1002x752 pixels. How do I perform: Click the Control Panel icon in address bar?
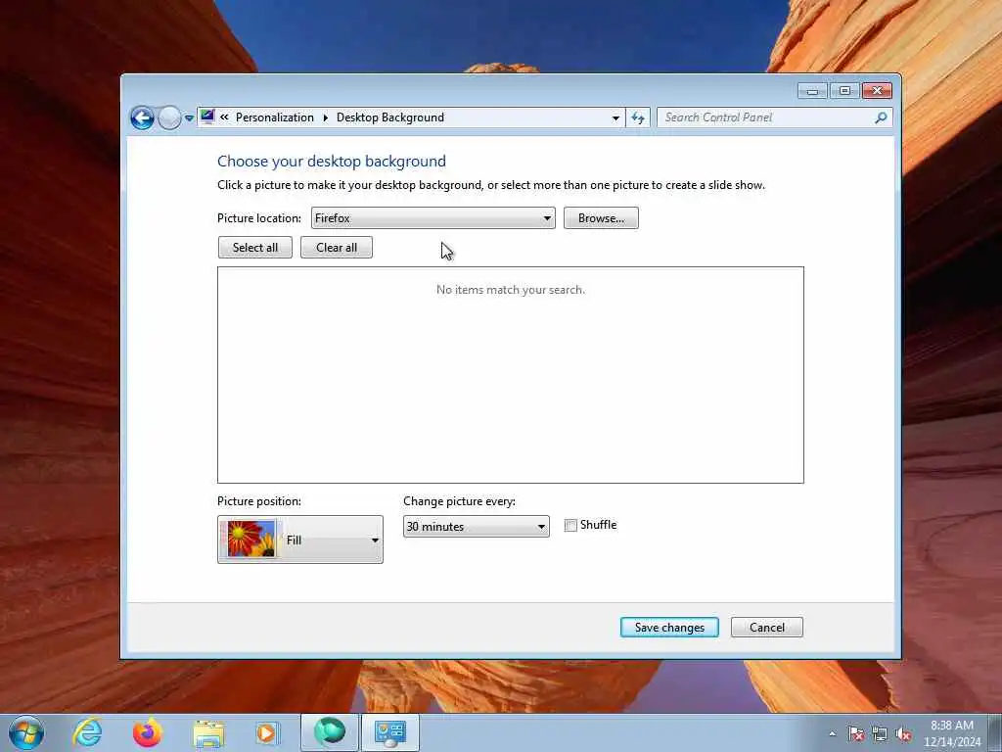pyautogui.click(x=207, y=117)
